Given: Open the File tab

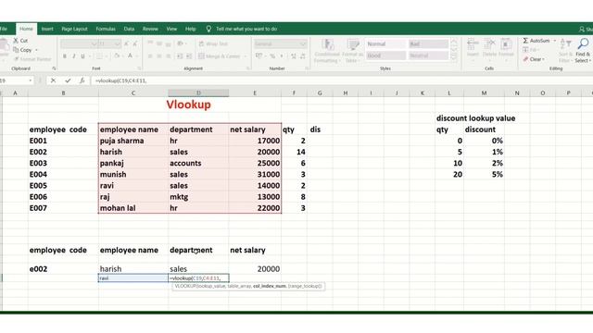Looking at the screenshot, I should coord(4,29).
